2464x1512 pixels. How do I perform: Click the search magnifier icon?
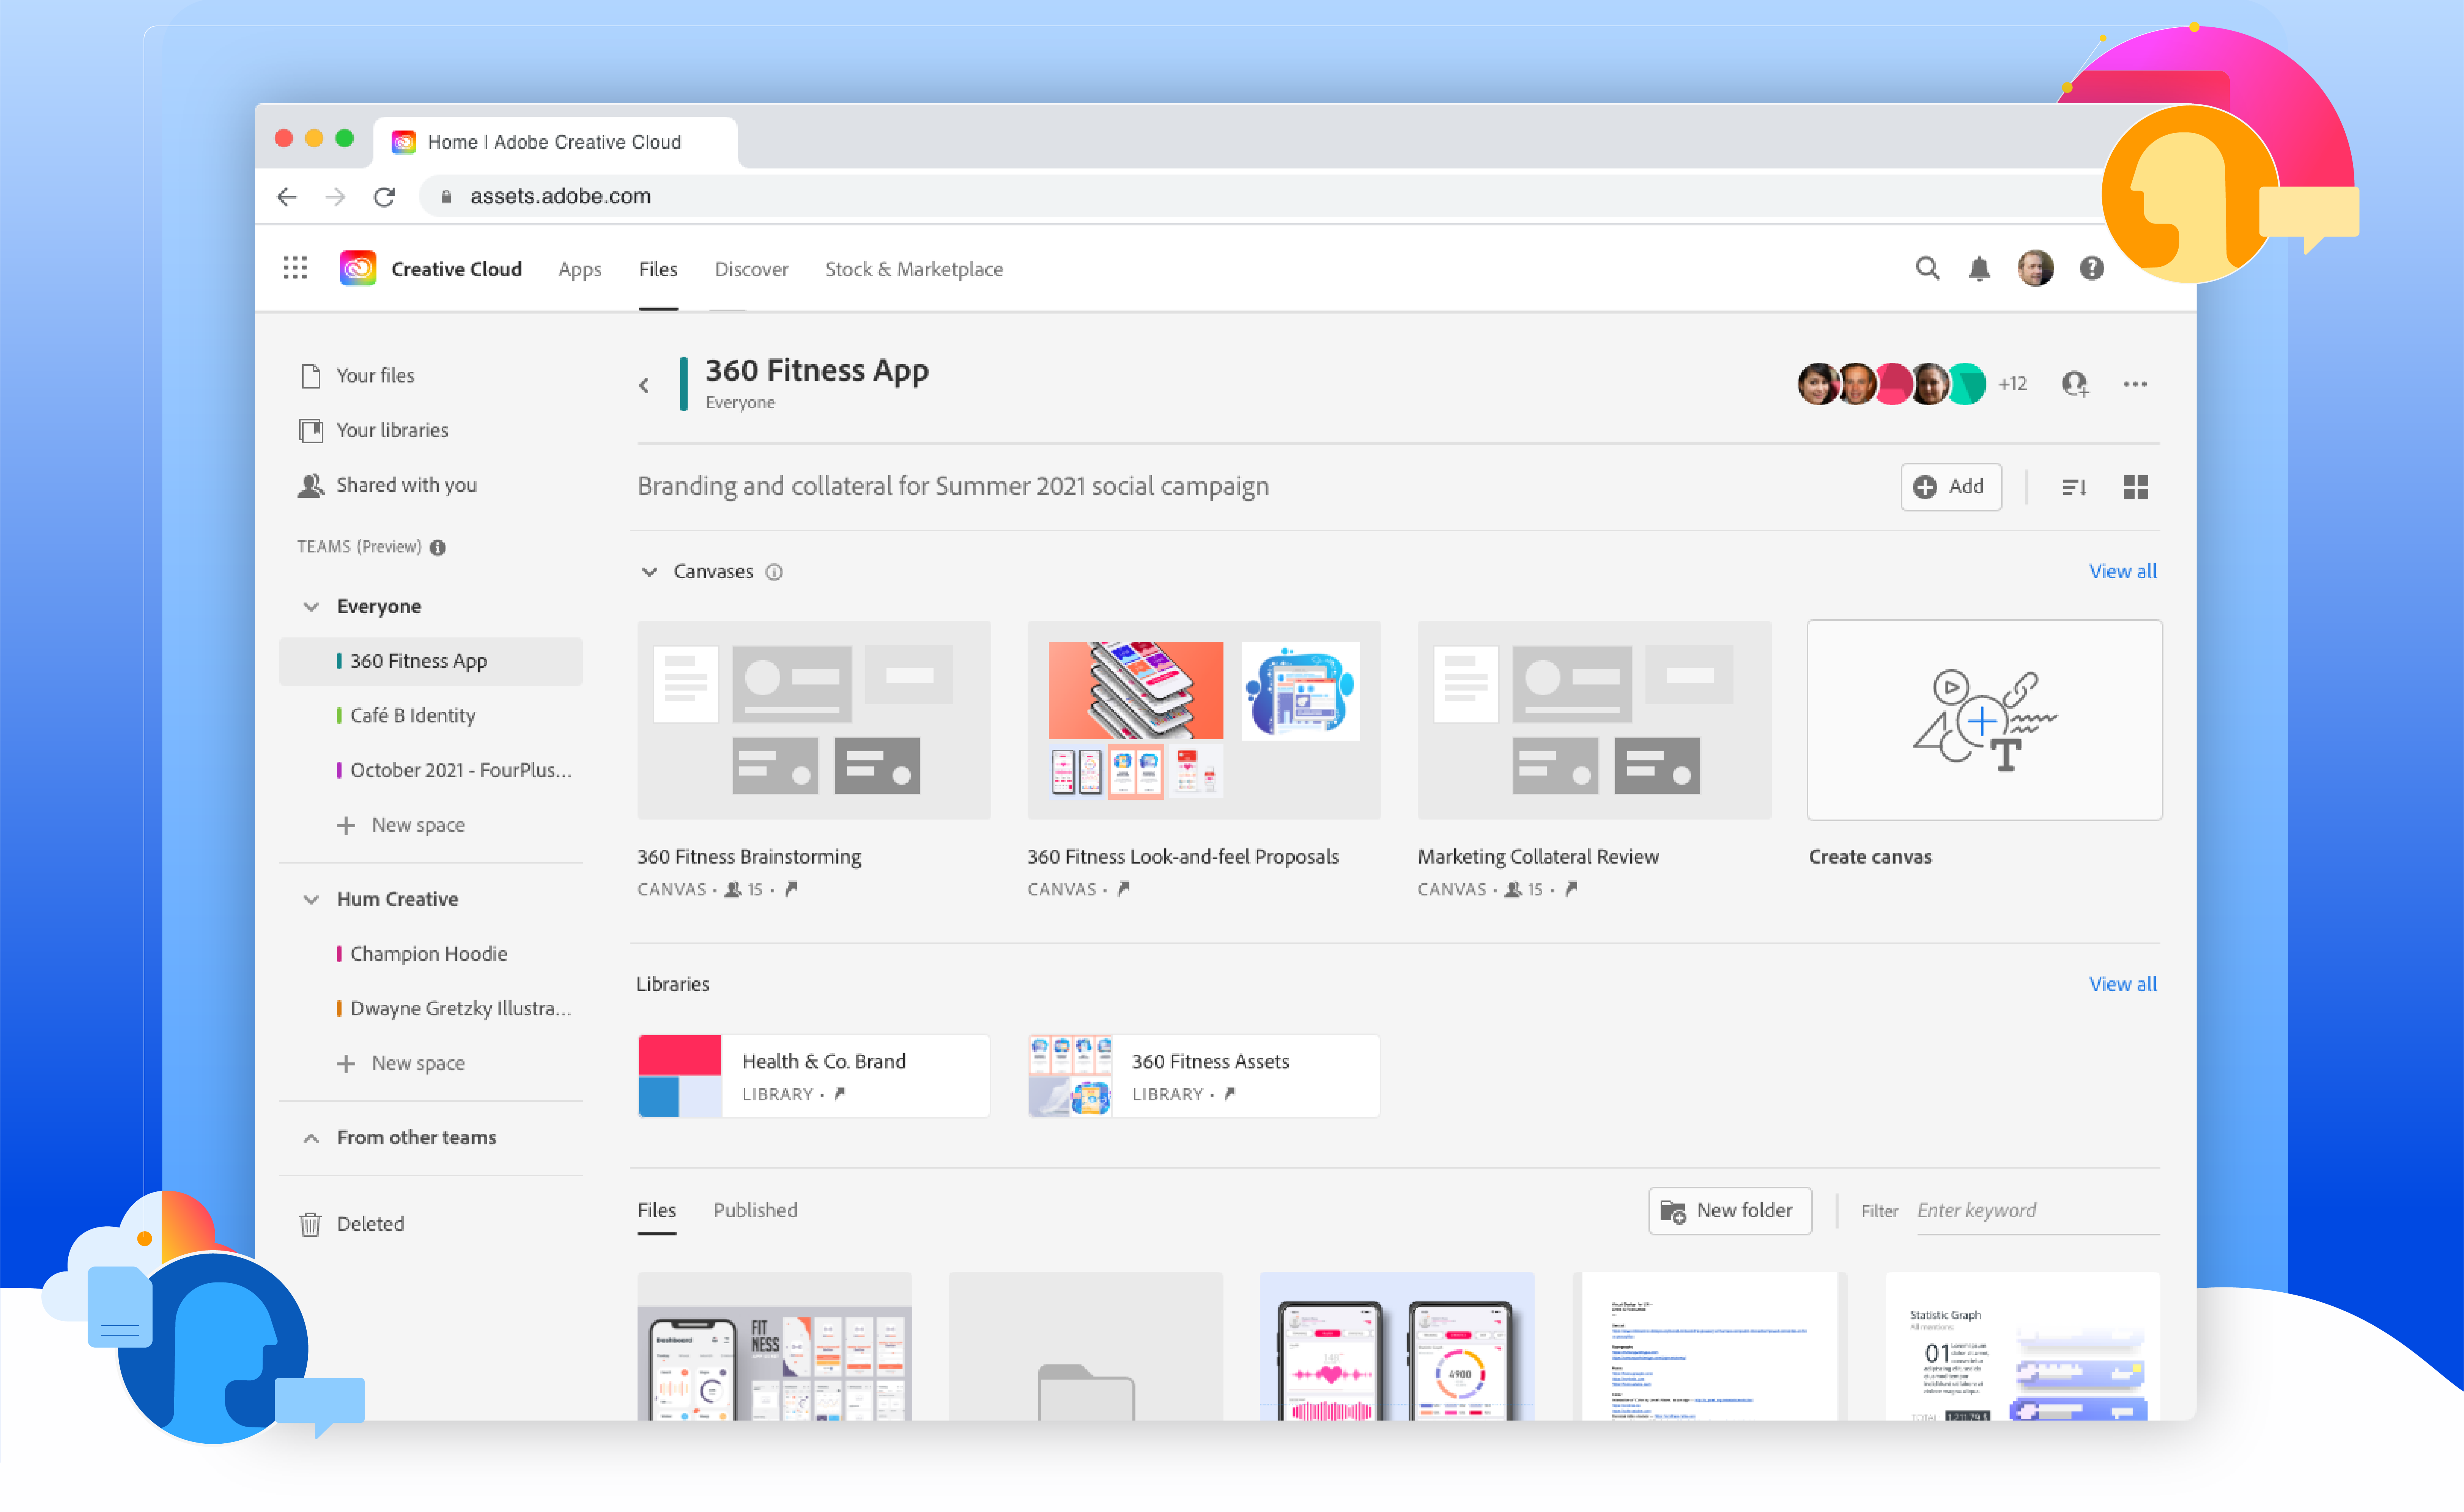(1927, 268)
